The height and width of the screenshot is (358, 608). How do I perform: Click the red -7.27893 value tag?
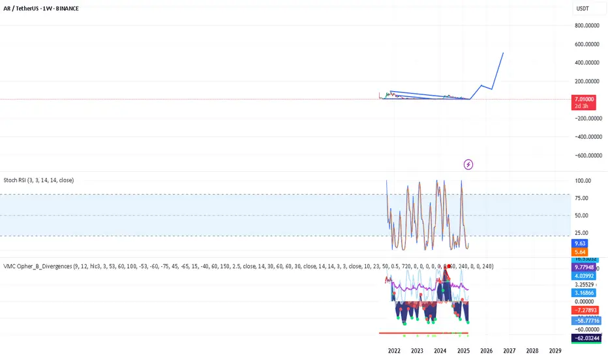coord(585,310)
